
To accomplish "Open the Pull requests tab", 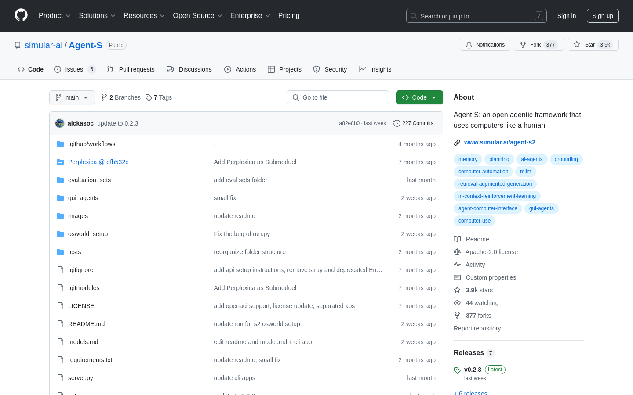I will [x=131, y=69].
